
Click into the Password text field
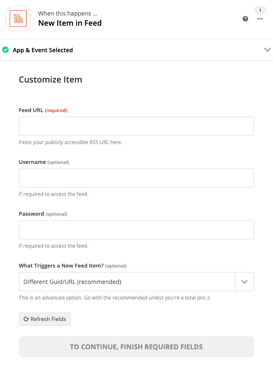click(136, 230)
